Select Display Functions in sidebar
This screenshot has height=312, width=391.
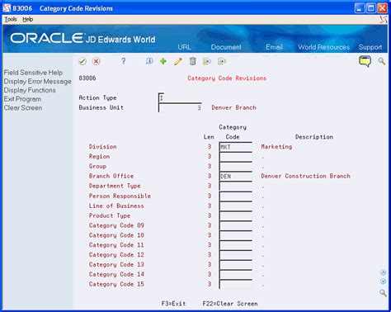pos(30,90)
